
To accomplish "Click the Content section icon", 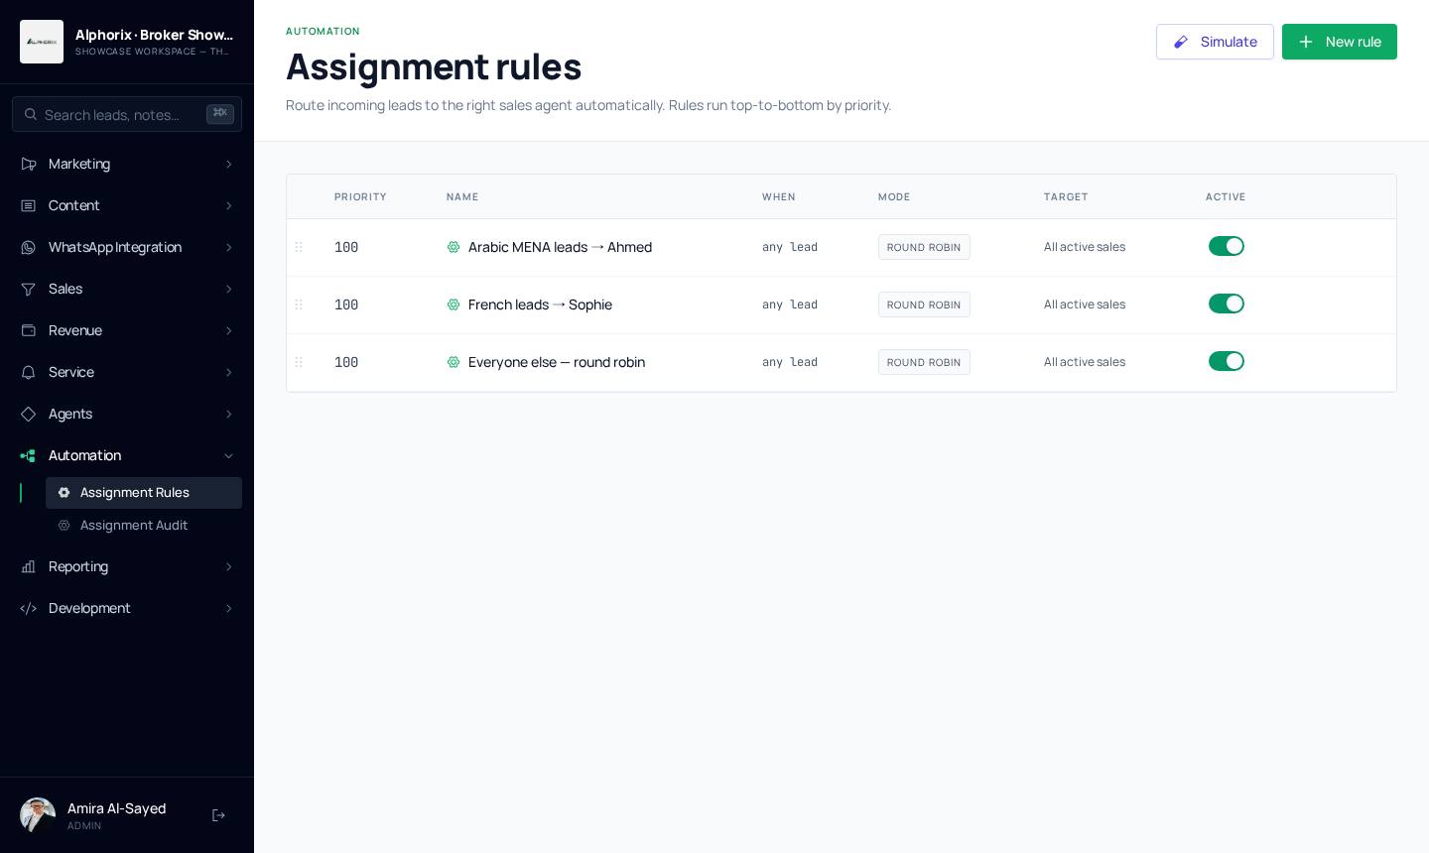I will point(28,205).
